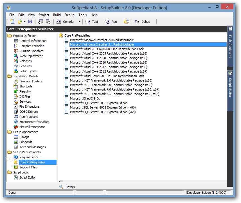Open the Help menu
The width and height of the screenshot is (241, 203).
[94, 15]
